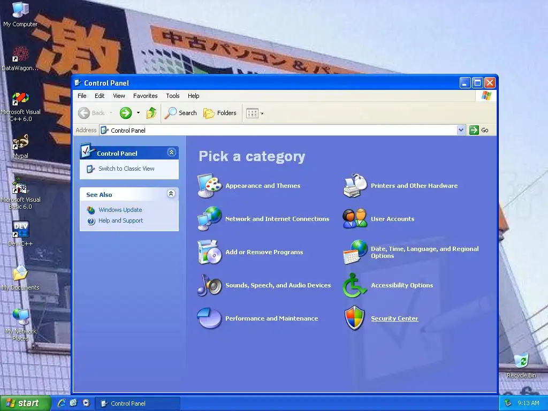Open the Sounds, Speech, and Audio Devices speaker icon
Screen dimensions: 548x411
pyautogui.click(x=209, y=285)
